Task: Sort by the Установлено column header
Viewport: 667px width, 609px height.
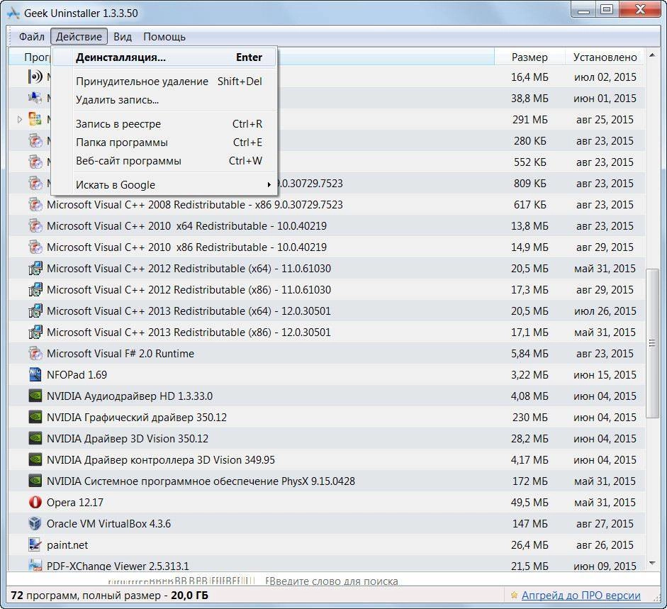Action: [605, 57]
